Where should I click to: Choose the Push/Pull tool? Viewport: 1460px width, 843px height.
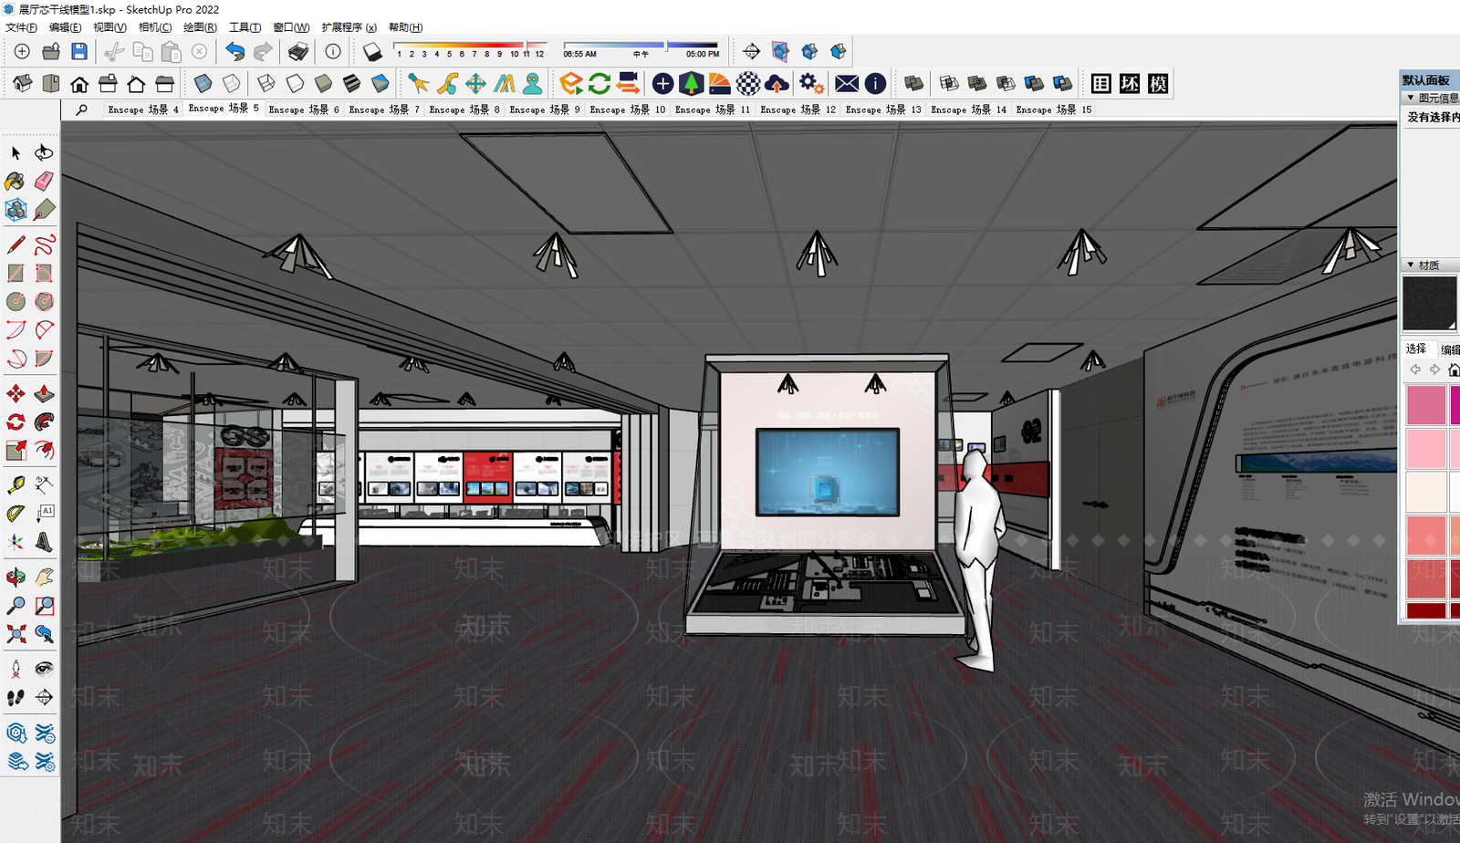44,394
